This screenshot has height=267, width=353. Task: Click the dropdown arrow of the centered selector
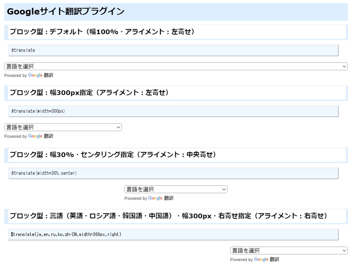[x=224, y=189]
